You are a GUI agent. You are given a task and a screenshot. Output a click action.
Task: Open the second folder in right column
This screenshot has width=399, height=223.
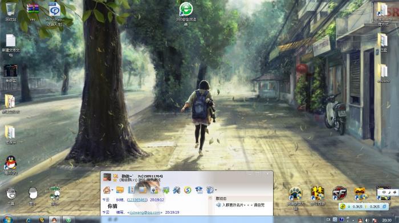click(x=382, y=40)
